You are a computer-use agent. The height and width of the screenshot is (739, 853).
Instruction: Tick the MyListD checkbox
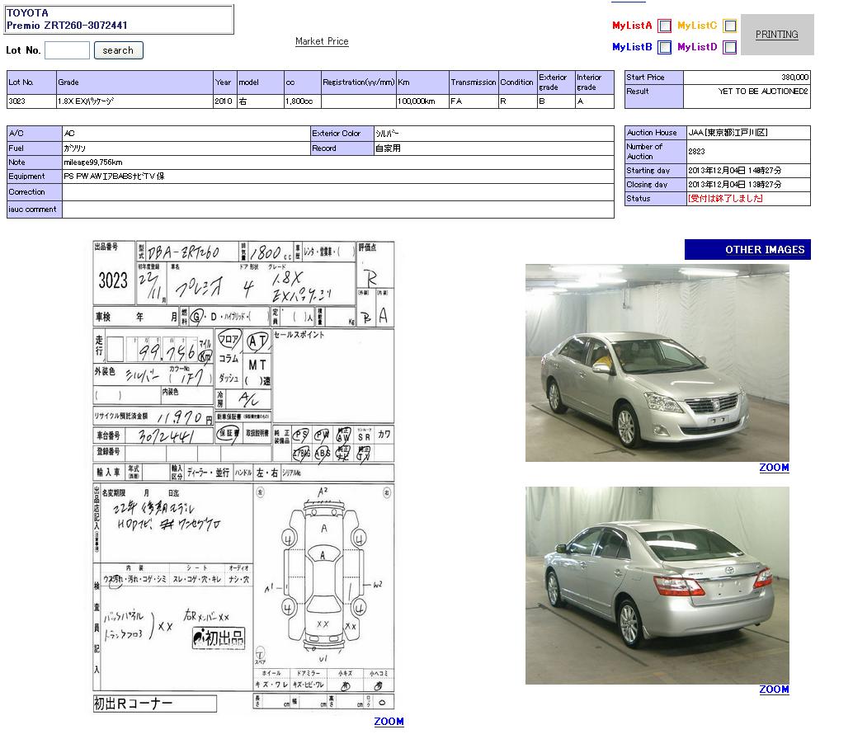(x=730, y=47)
